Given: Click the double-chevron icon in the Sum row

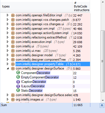Looking at the screenshot, I should tap(102, 106).
